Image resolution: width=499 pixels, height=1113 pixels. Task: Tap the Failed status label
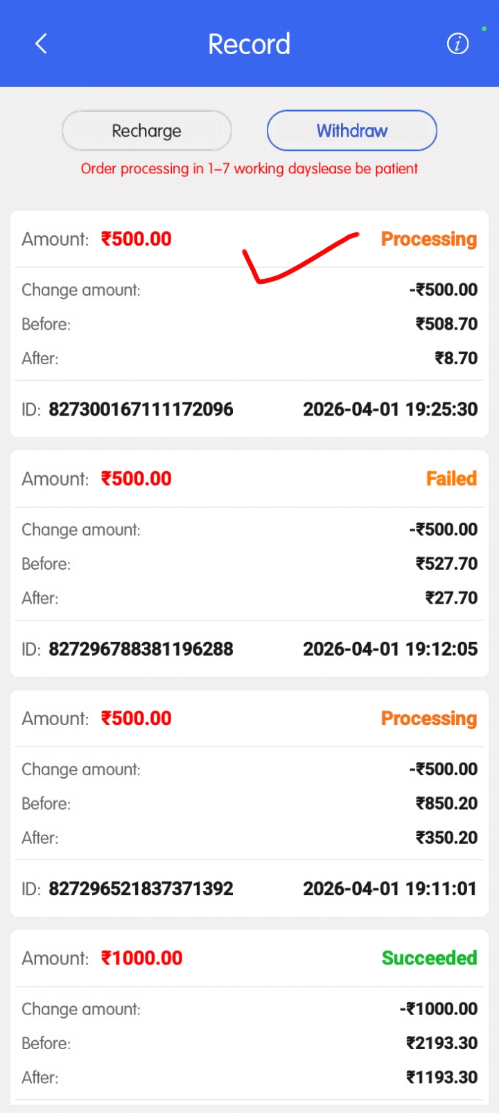[451, 479]
